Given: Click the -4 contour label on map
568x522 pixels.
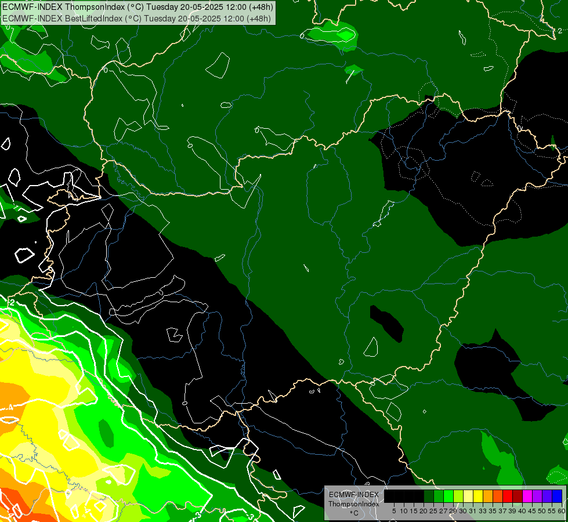Looking at the screenshot, I should pyautogui.click(x=10, y=408).
